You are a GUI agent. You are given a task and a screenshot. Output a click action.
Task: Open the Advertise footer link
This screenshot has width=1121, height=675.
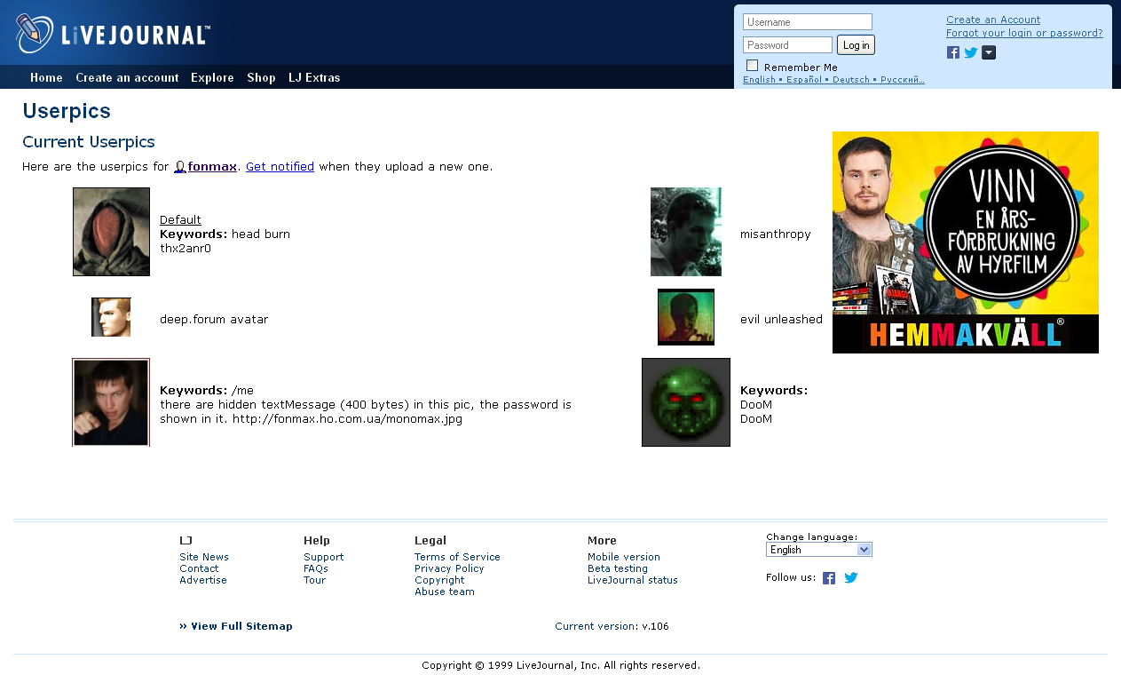point(203,580)
